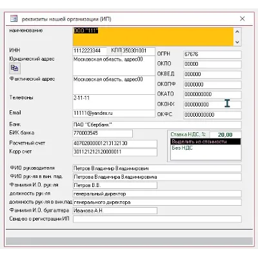Screen dimensions: 258x258
Task: Click the form icon in title bar
Action: [x=14, y=19]
